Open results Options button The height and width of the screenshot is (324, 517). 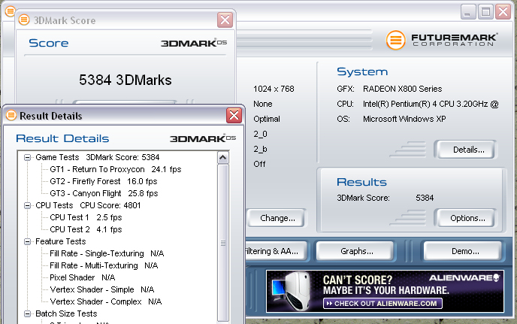(x=464, y=218)
